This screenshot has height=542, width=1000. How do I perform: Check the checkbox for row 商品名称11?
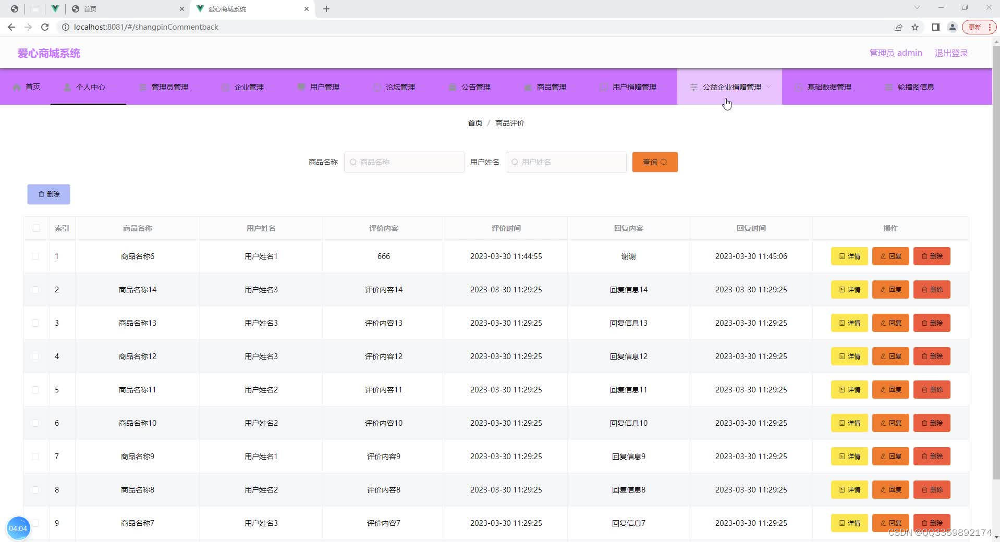tap(35, 390)
